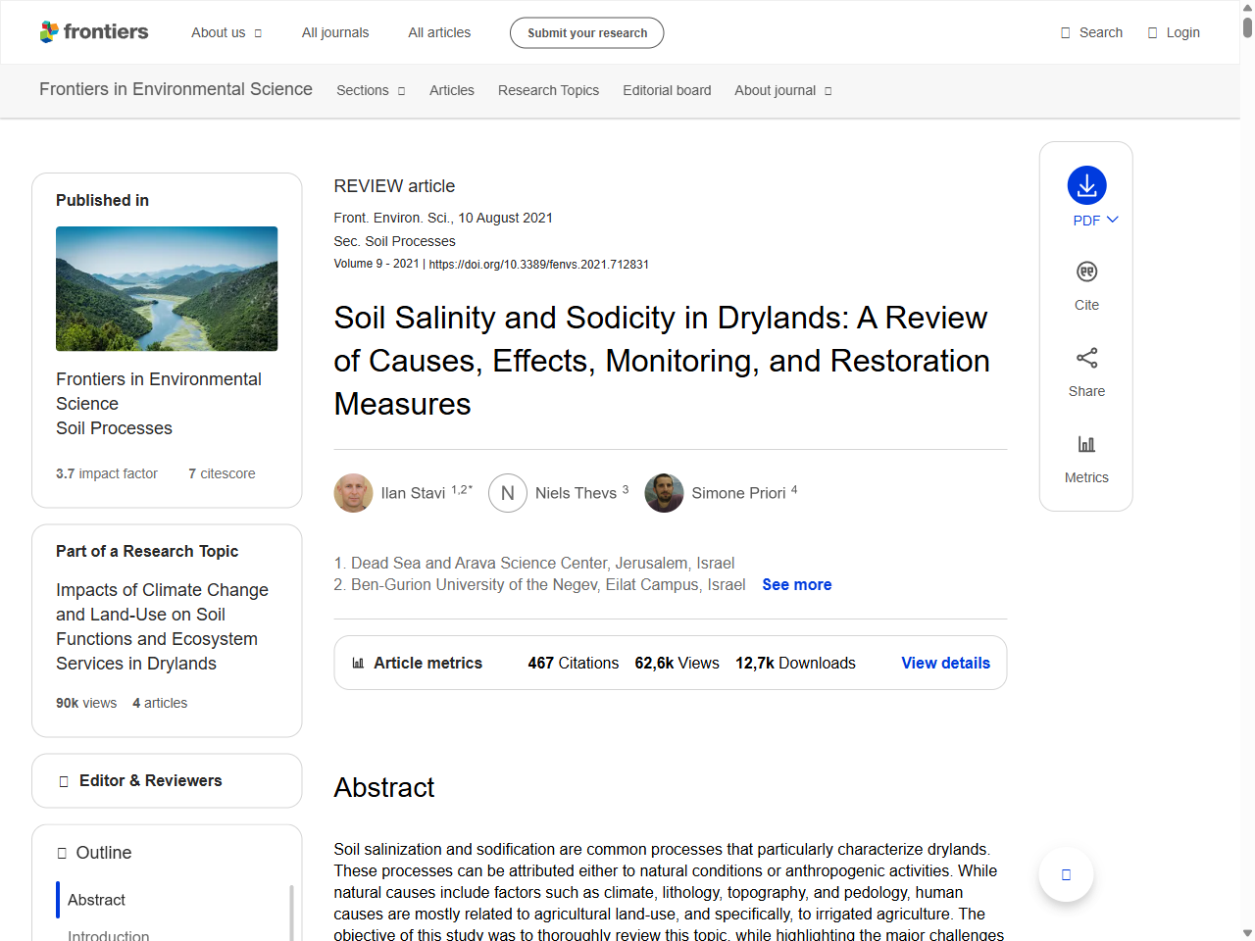Select Introduction in the Outline
1255x941 pixels.
(x=108, y=934)
